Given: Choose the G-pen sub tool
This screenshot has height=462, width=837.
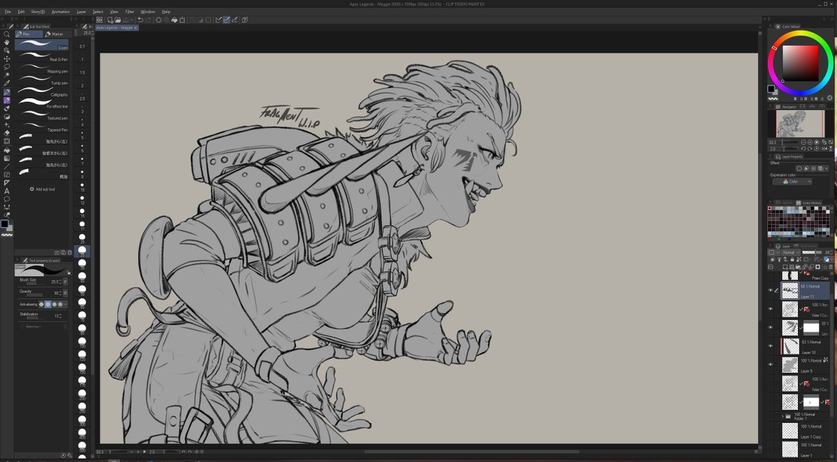Looking at the screenshot, I should (42, 46).
